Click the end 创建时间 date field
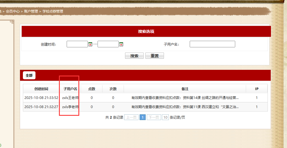287x148 pixels. [x=108, y=44]
